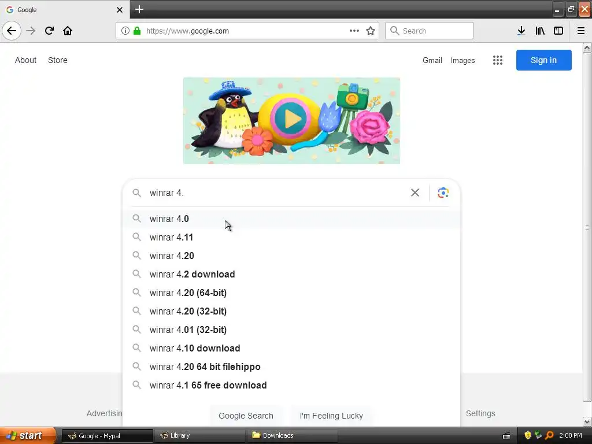Open the Gmail link
Image resolution: width=592 pixels, height=444 pixels.
pyautogui.click(x=432, y=60)
